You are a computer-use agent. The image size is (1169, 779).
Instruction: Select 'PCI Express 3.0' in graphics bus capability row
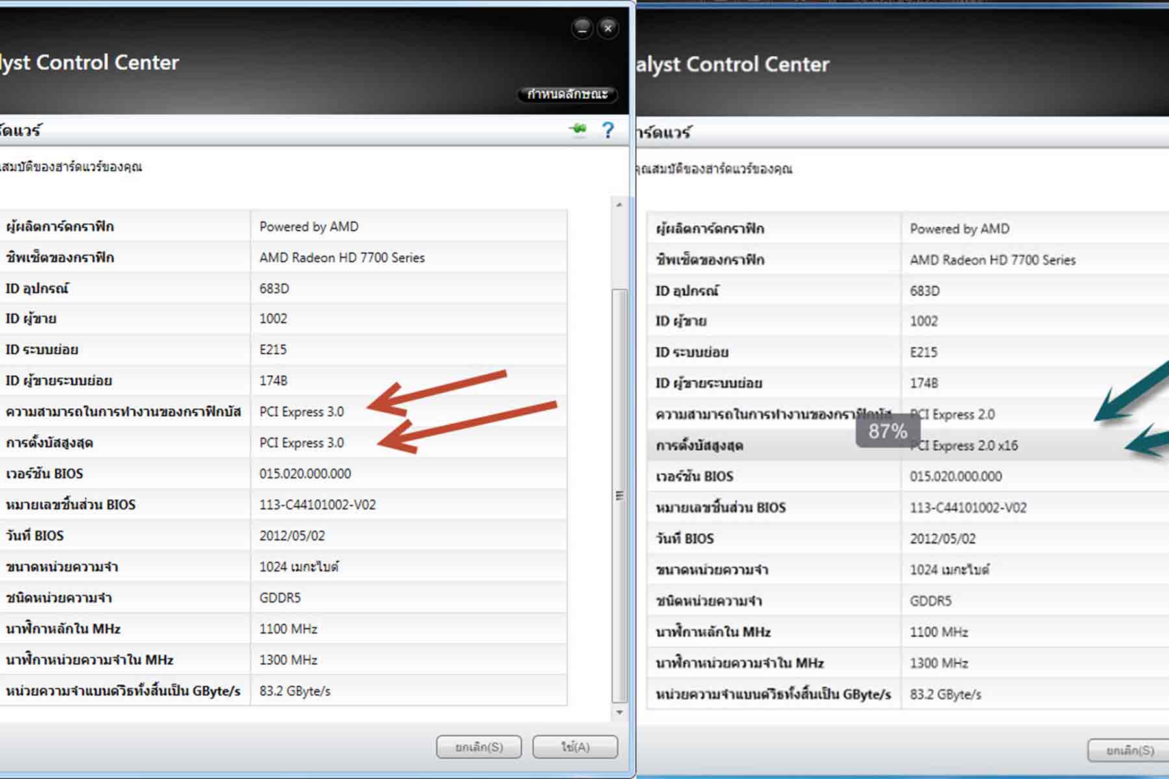(302, 412)
